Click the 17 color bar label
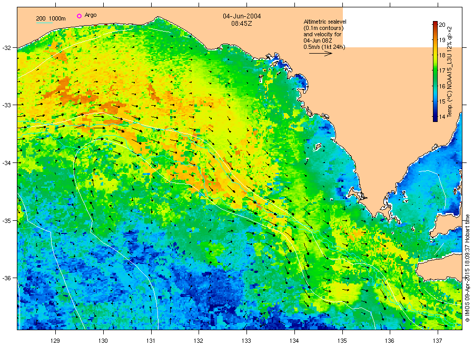This screenshot has width=474, height=347. coord(442,70)
